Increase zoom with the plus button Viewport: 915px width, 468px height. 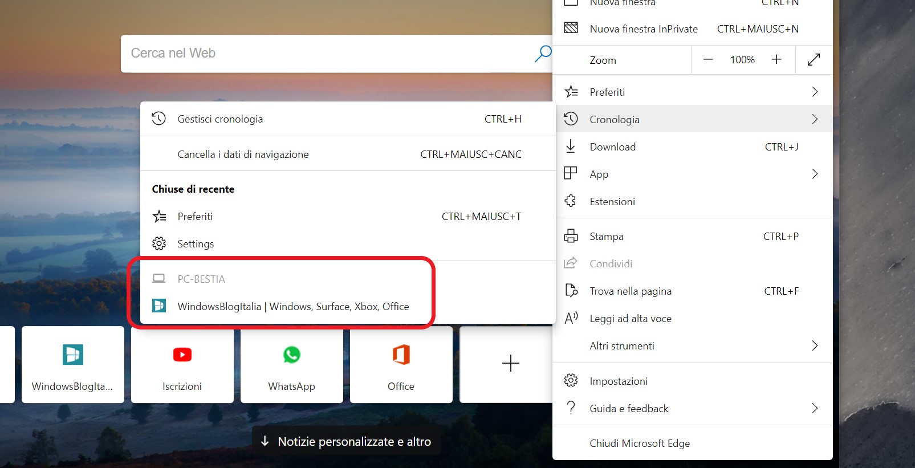coord(776,59)
